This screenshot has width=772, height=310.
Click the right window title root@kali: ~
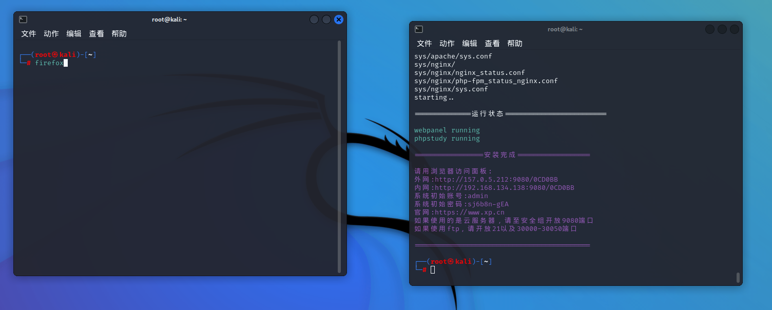[x=565, y=29]
